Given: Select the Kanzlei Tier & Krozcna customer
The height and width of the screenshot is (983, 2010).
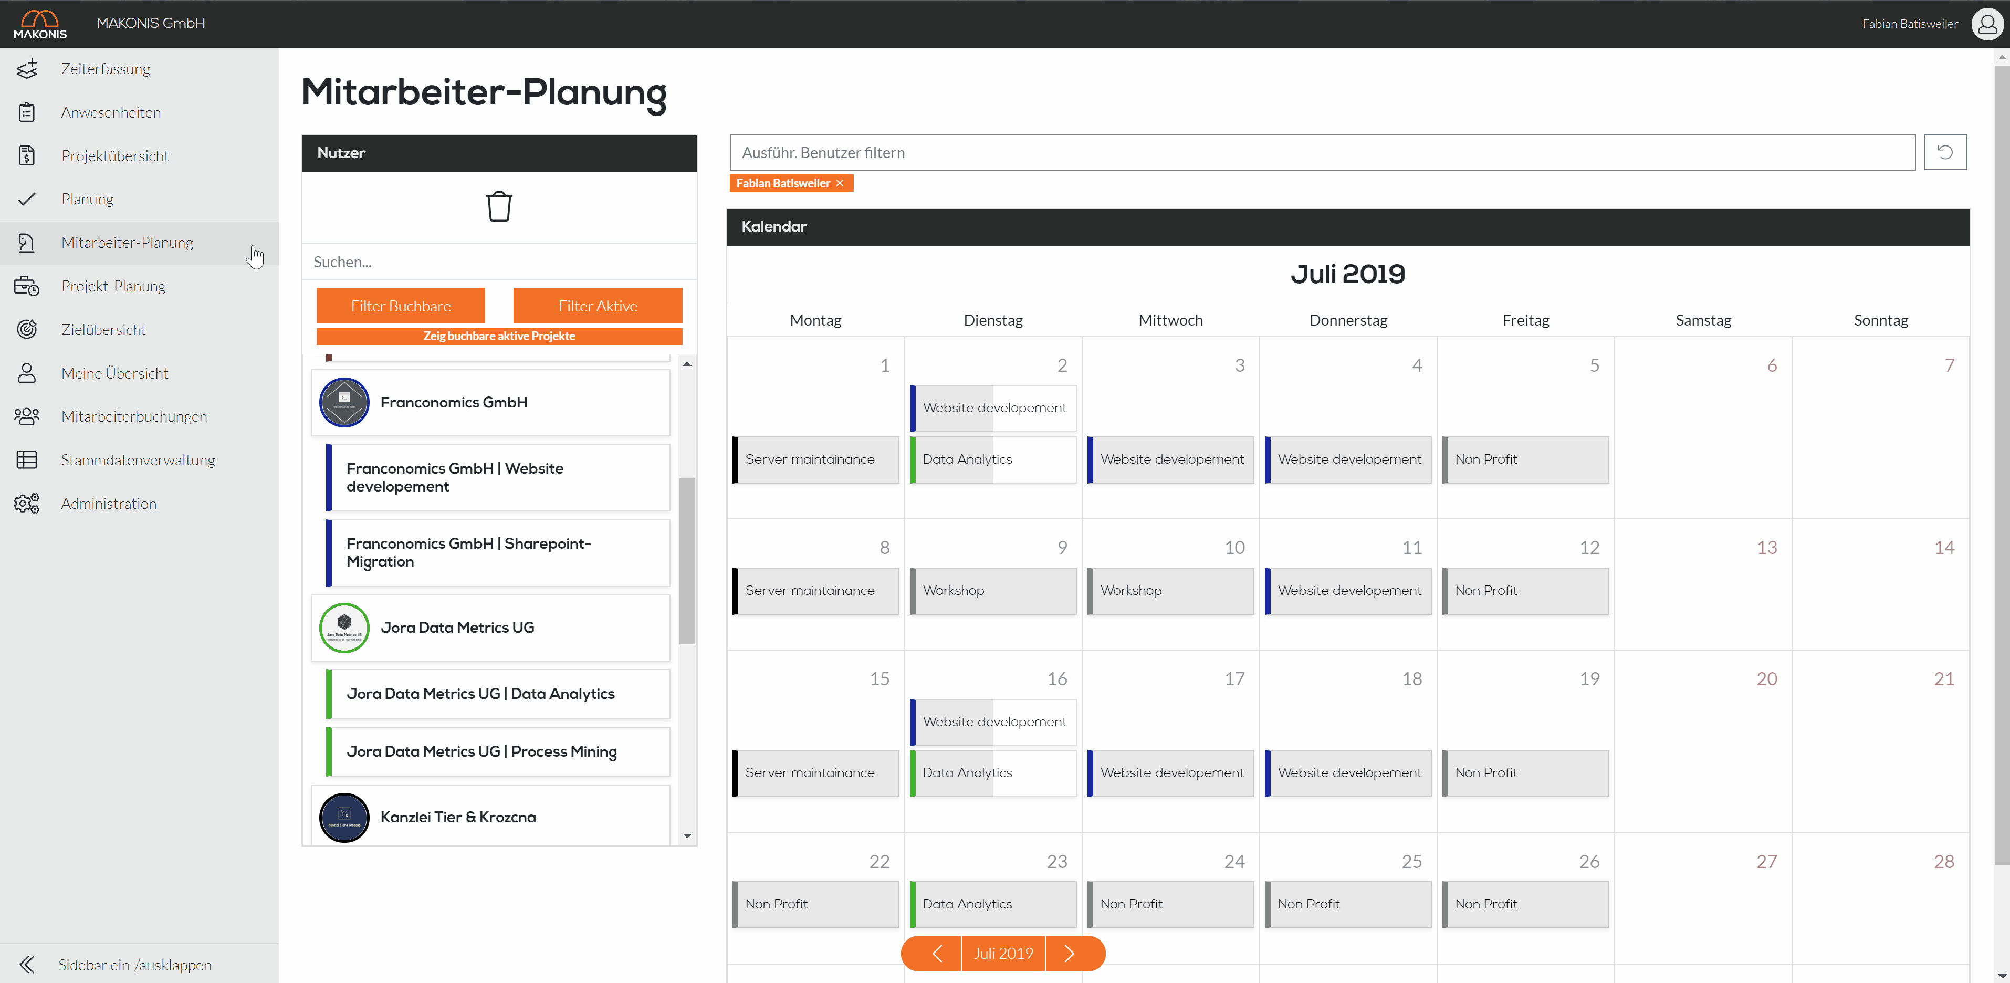Looking at the screenshot, I should [x=491, y=816].
